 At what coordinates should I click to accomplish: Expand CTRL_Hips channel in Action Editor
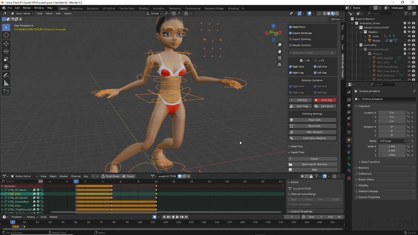click(2, 206)
